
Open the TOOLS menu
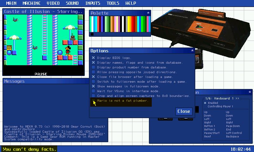(113, 3)
